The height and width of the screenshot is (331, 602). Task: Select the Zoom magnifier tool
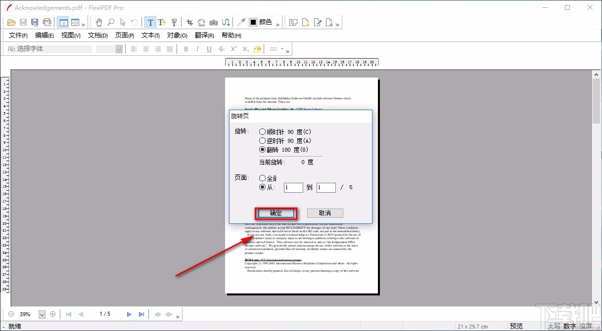pyautogui.click(x=111, y=22)
